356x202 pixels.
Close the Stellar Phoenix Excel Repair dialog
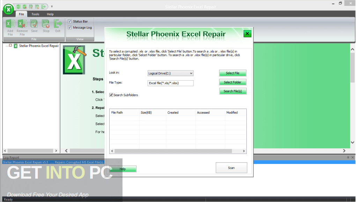tap(247, 33)
